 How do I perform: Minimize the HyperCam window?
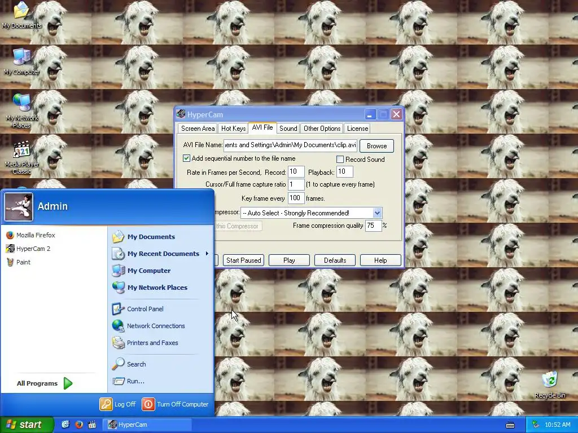pos(370,114)
